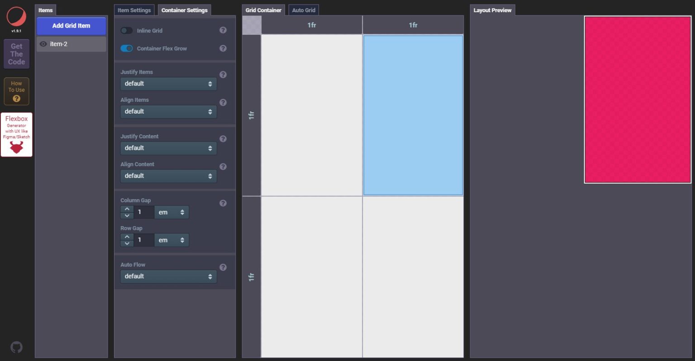
Task: Increase Row Gap using the up stepper arrow
Action: pos(127,237)
